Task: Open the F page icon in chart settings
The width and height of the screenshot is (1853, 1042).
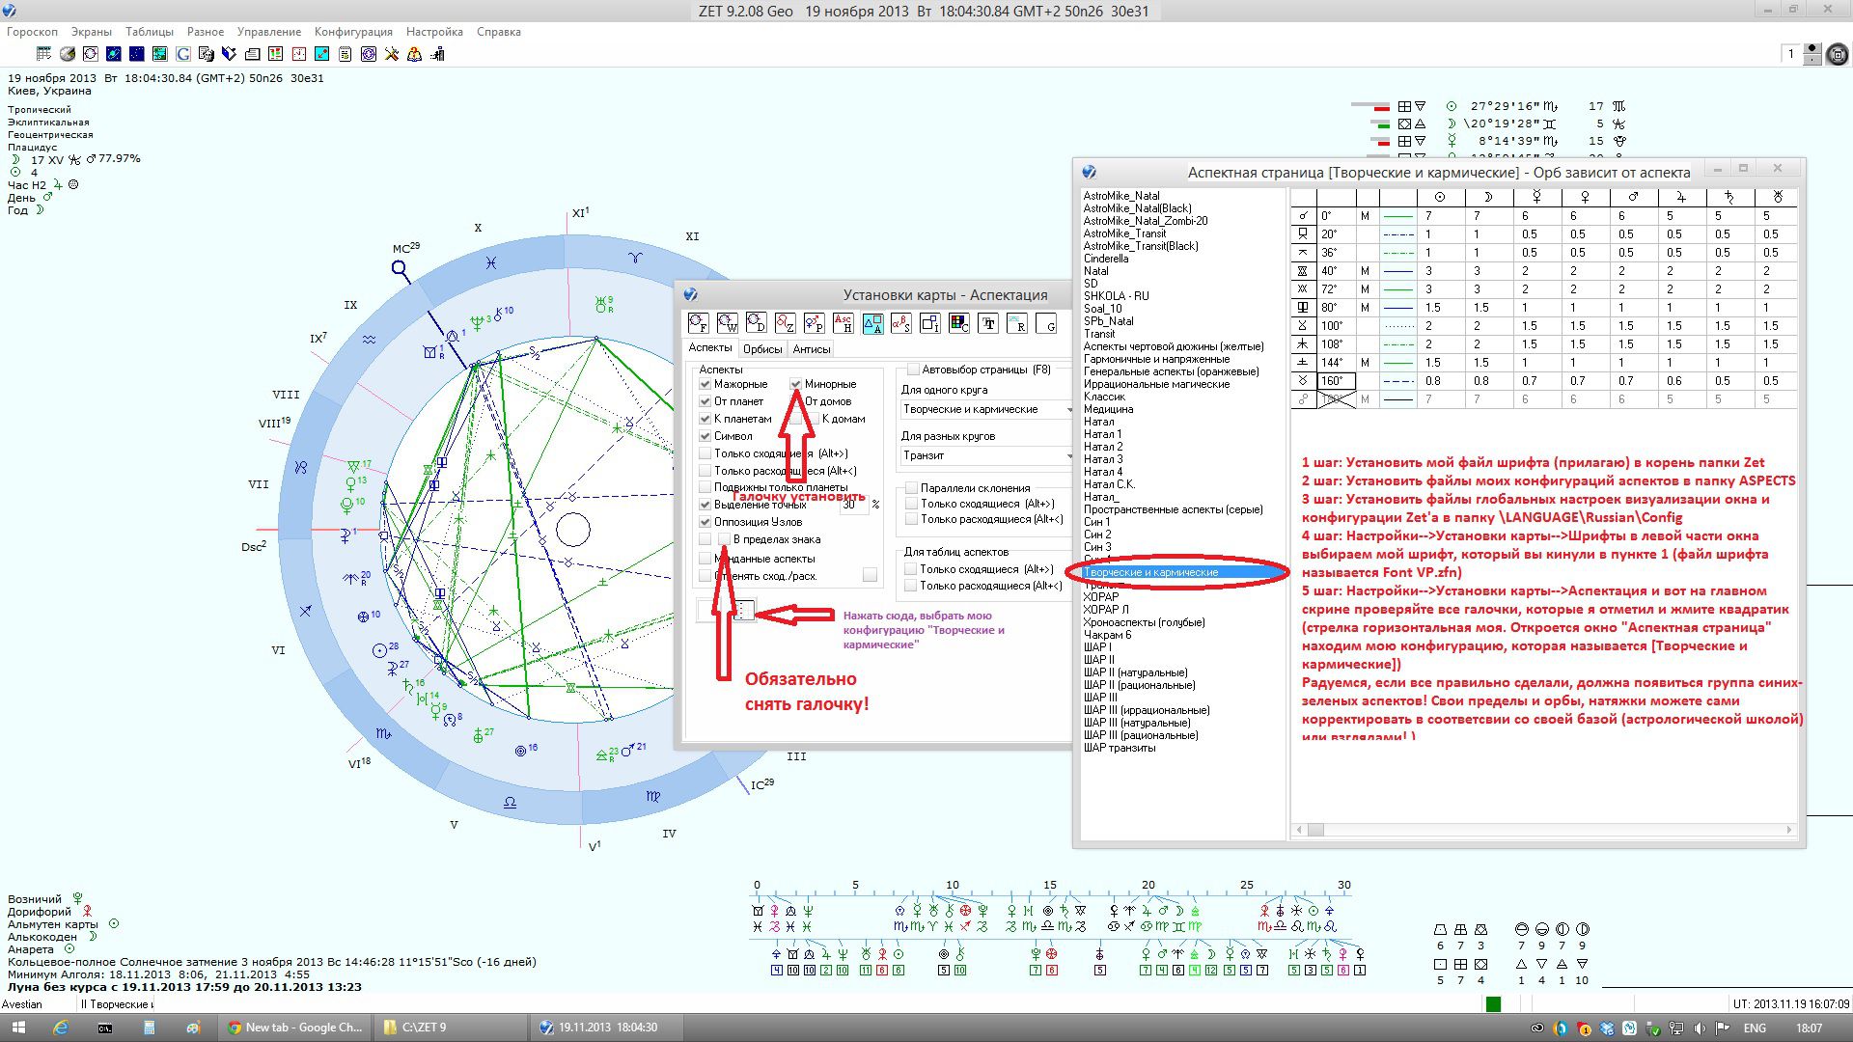Action: tap(699, 323)
